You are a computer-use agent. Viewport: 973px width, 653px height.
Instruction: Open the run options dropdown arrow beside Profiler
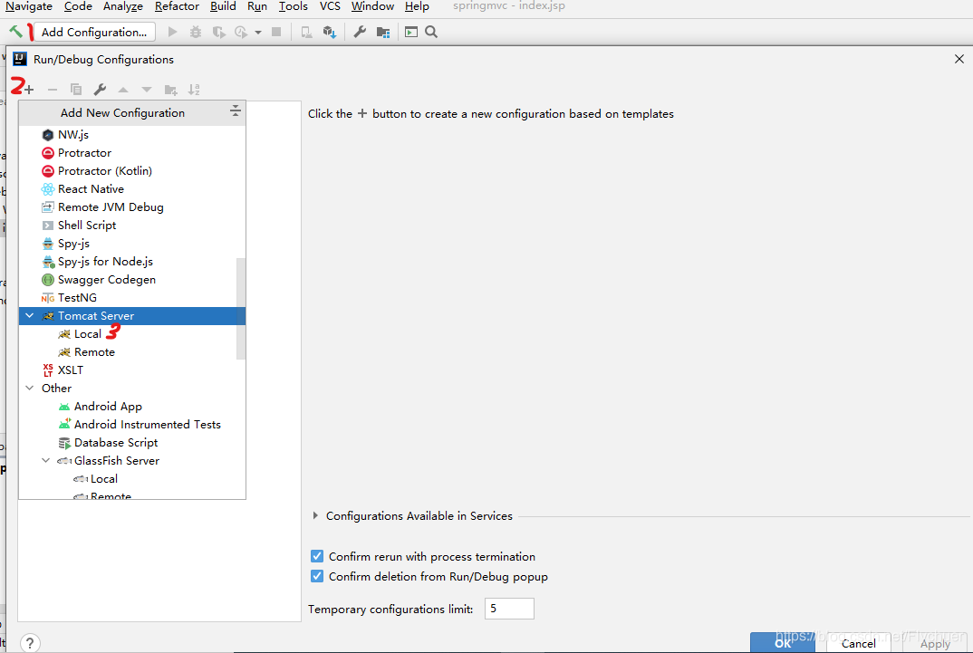[x=258, y=33]
